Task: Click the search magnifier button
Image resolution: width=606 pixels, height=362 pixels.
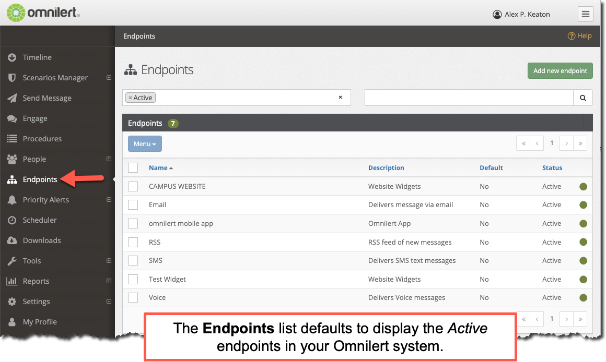Action: coord(583,98)
